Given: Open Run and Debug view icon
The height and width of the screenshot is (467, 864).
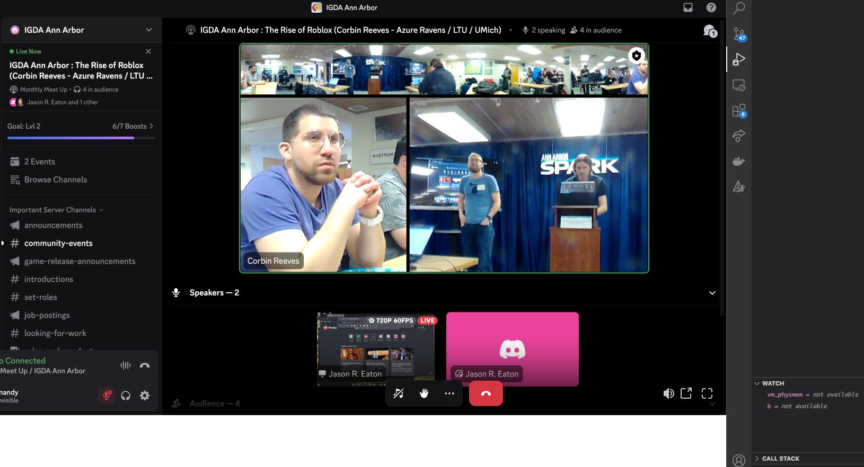Looking at the screenshot, I should point(739,59).
